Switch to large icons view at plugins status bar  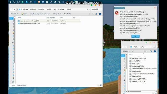[101, 85]
